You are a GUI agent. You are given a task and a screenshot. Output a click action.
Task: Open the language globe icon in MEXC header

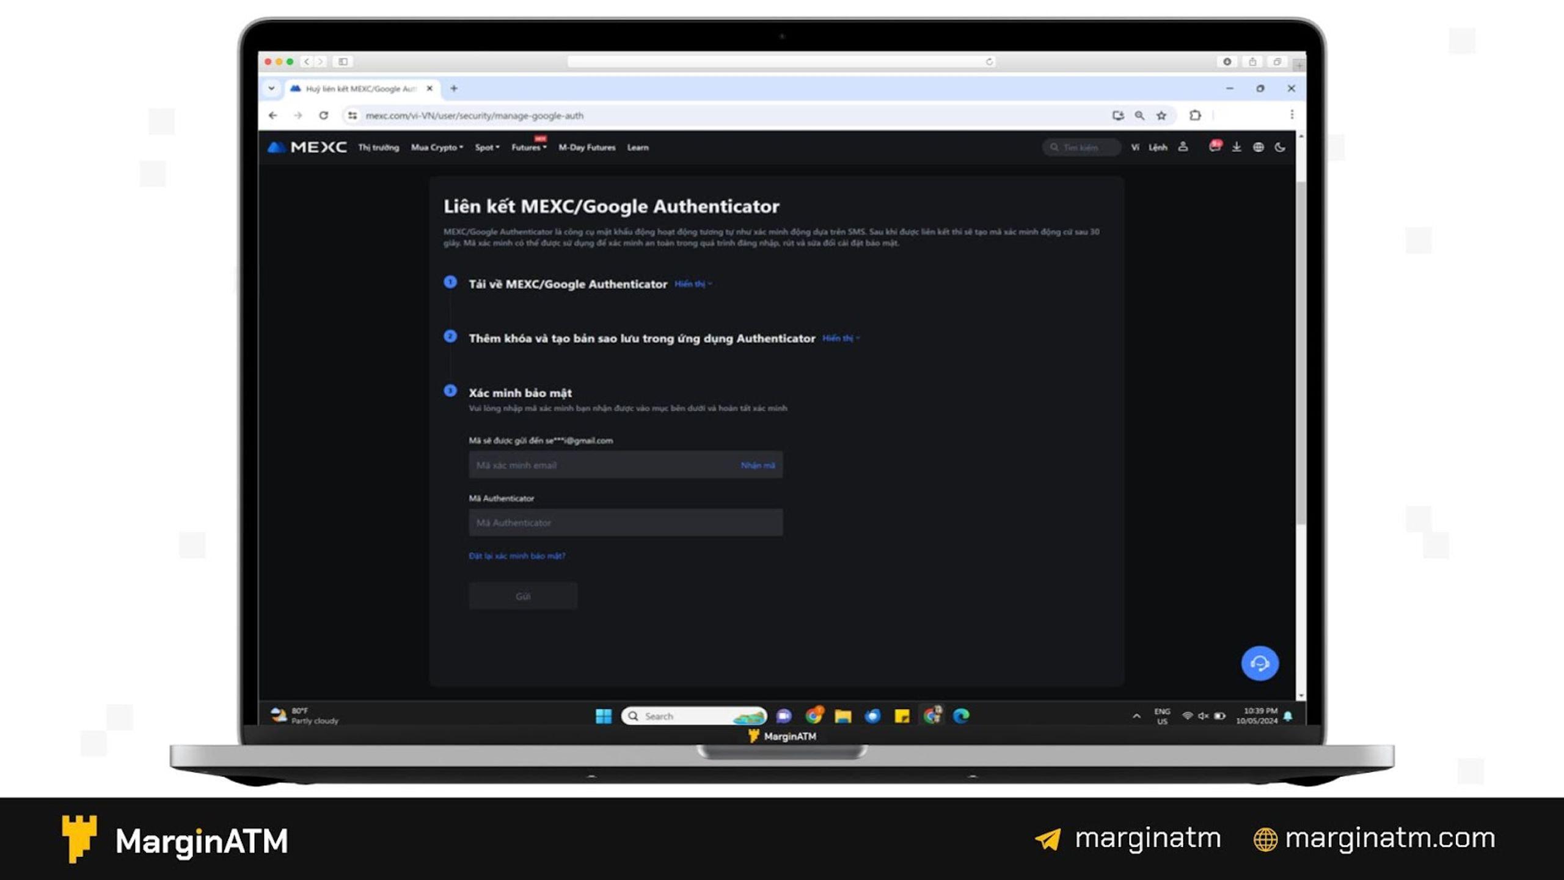pos(1259,147)
